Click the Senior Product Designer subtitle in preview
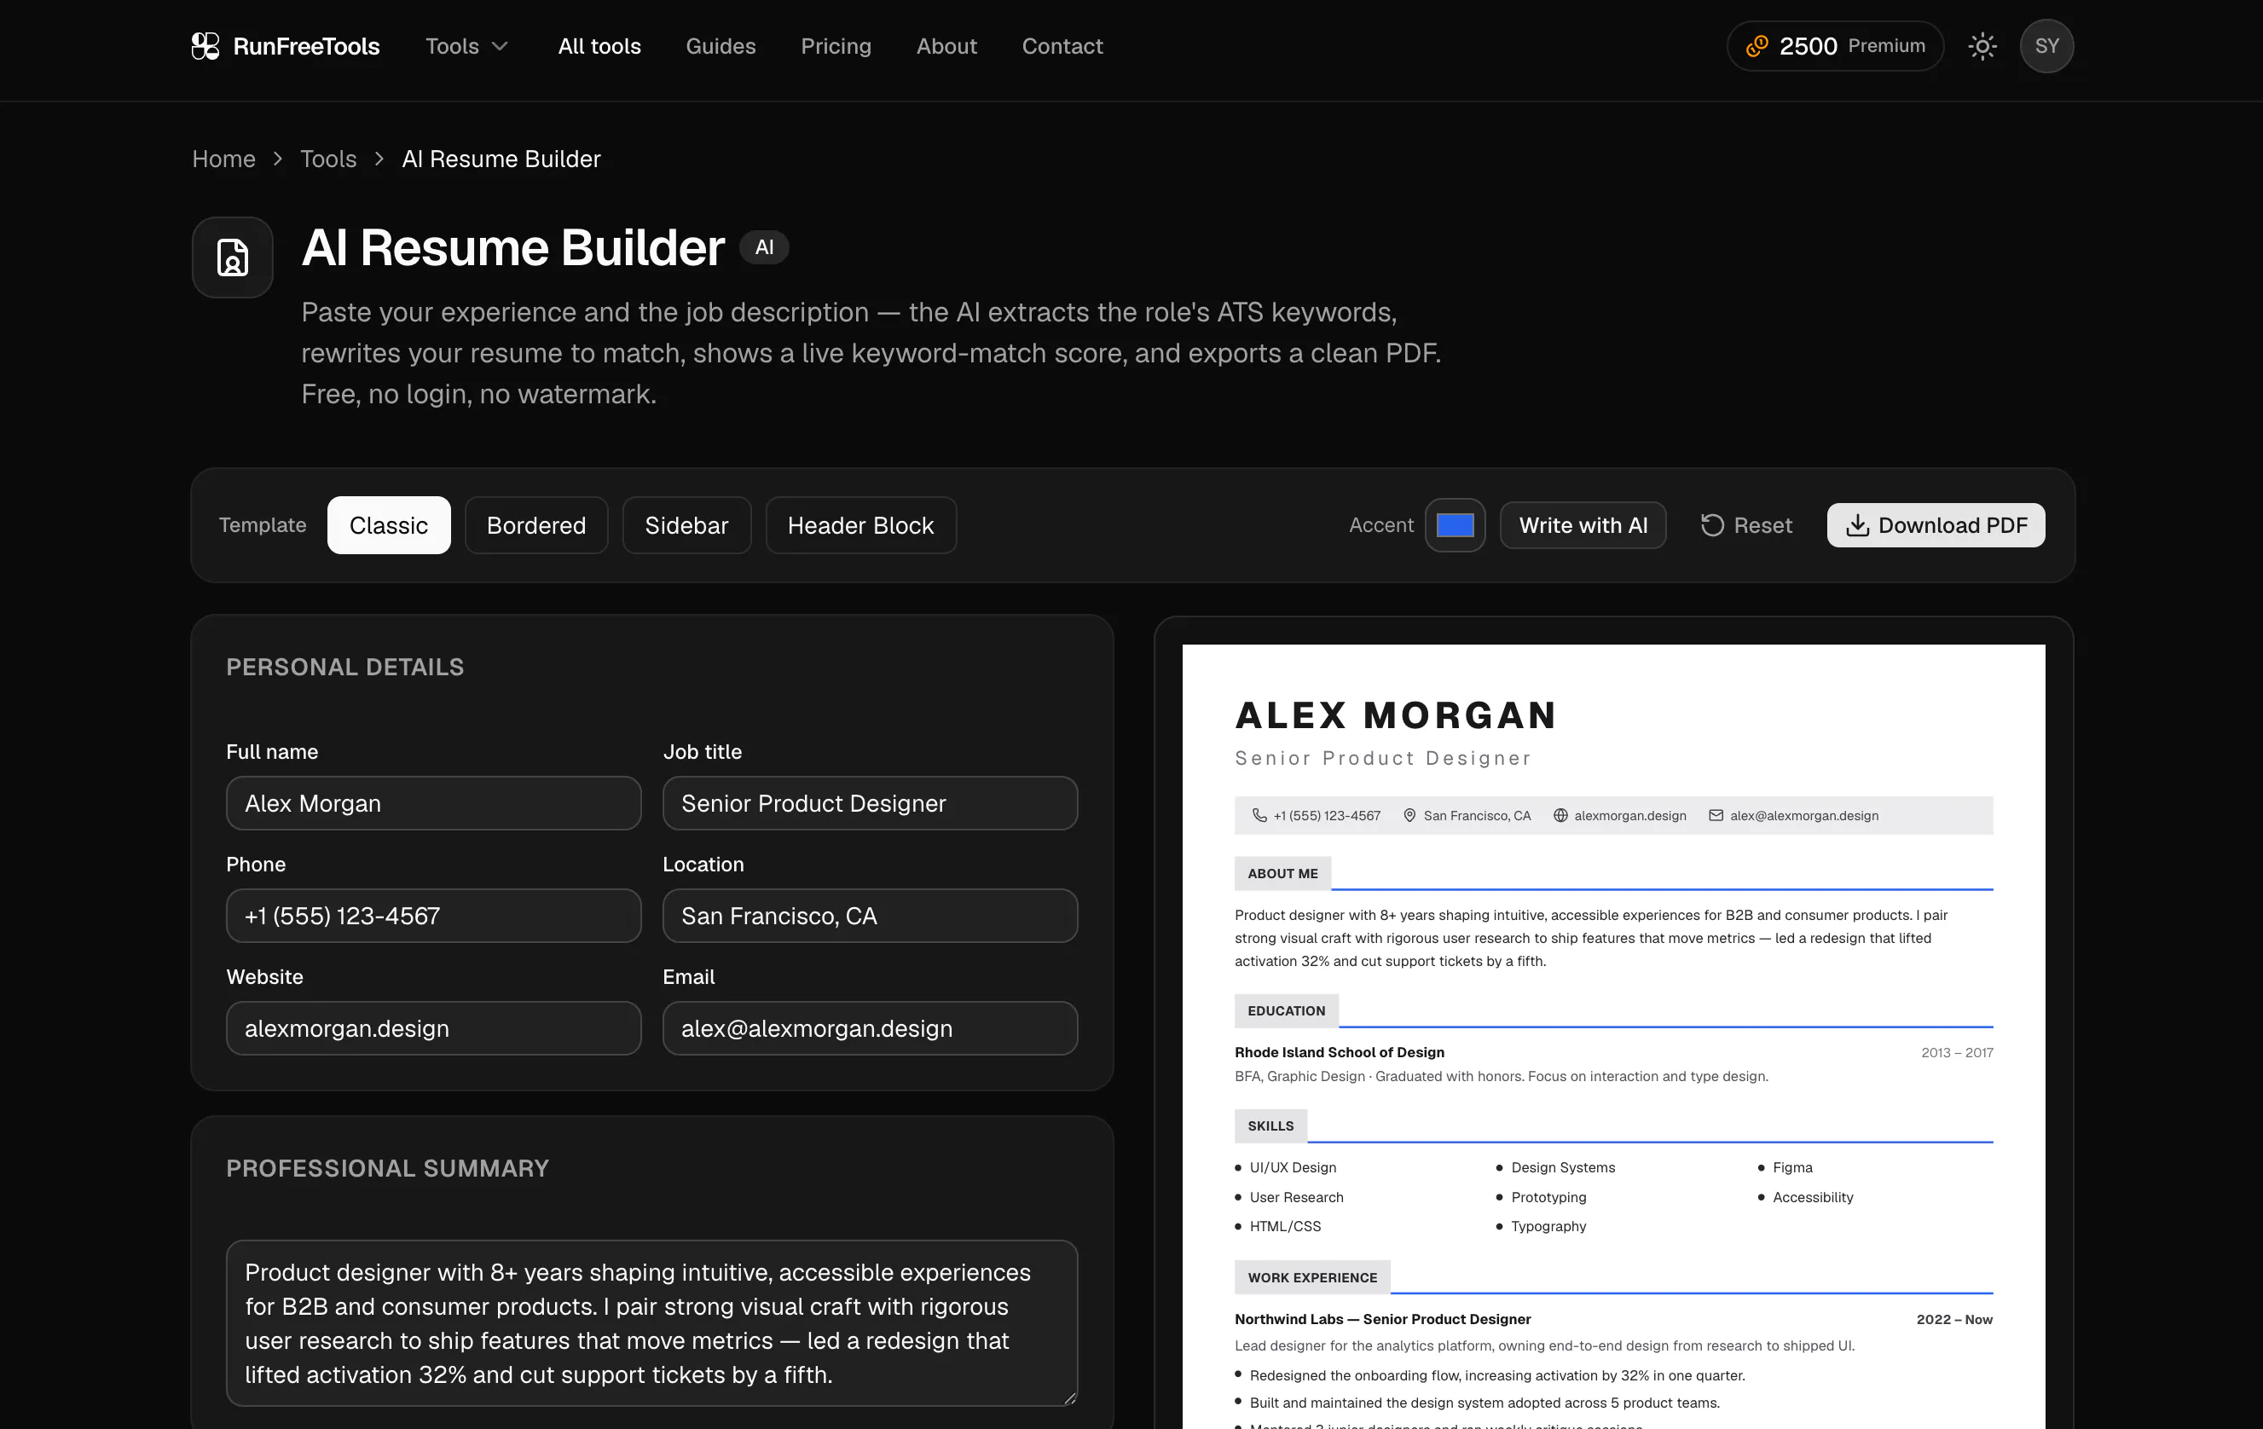The width and height of the screenshot is (2263, 1429). [x=1382, y=758]
